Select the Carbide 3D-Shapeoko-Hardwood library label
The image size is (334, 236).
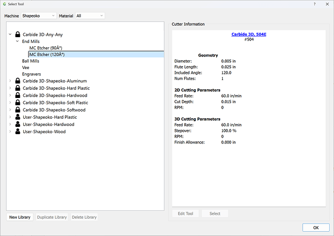coord(55,96)
